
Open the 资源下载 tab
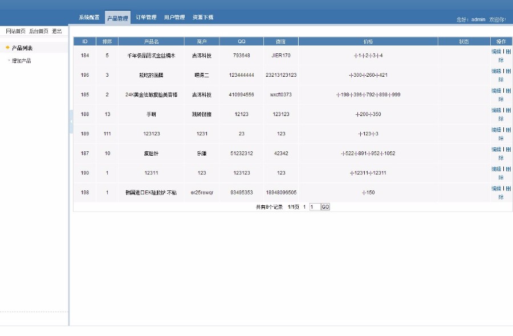[x=203, y=17]
